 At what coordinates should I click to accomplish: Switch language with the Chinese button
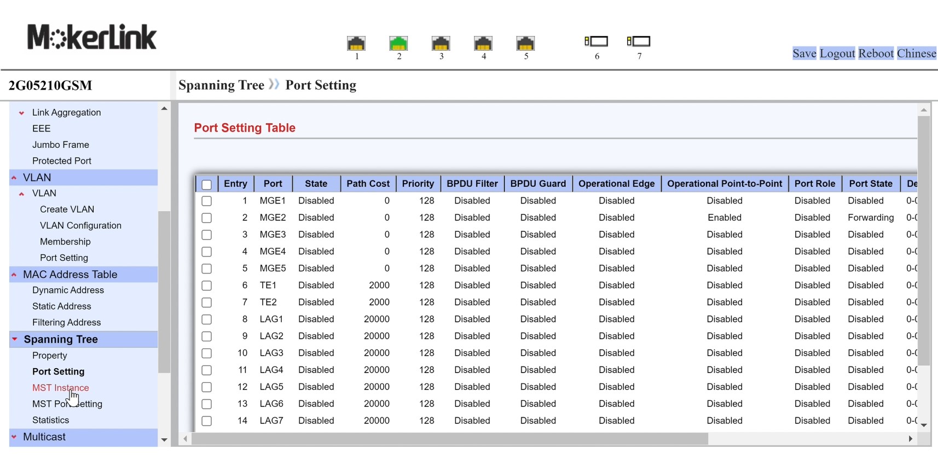click(x=916, y=54)
